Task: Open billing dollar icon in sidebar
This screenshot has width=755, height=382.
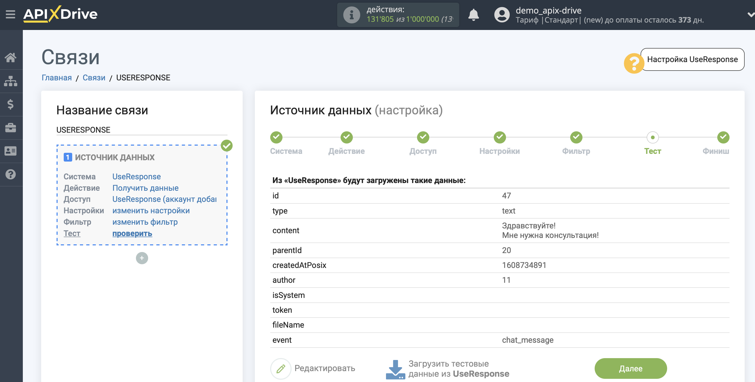Action: pyautogui.click(x=11, y=104)
